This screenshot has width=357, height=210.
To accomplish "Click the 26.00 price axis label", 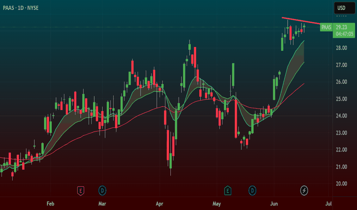I will [341, 82].
